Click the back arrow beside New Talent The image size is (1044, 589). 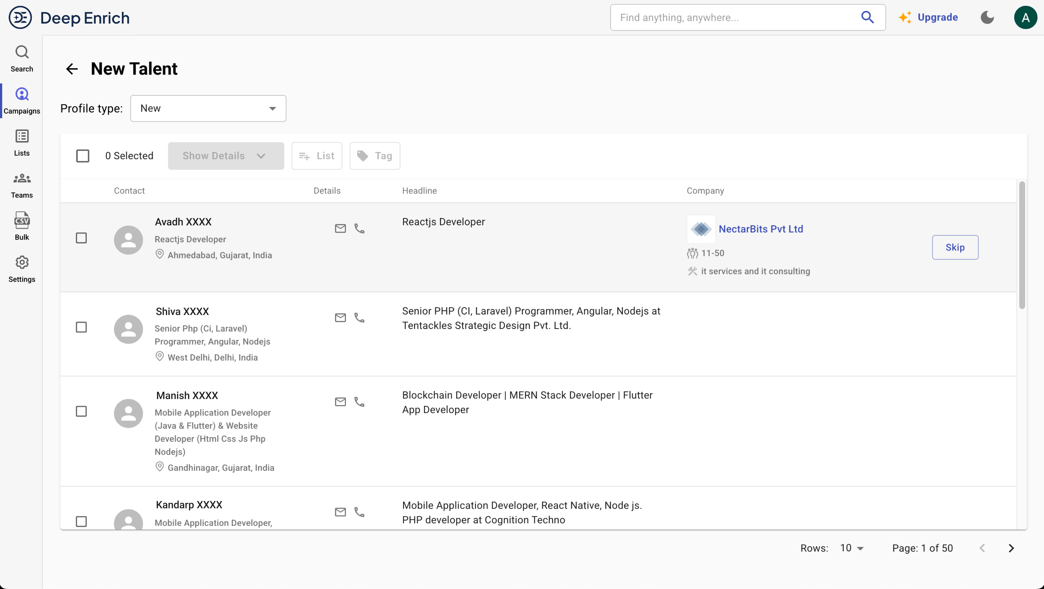click(x=72, y=69)
